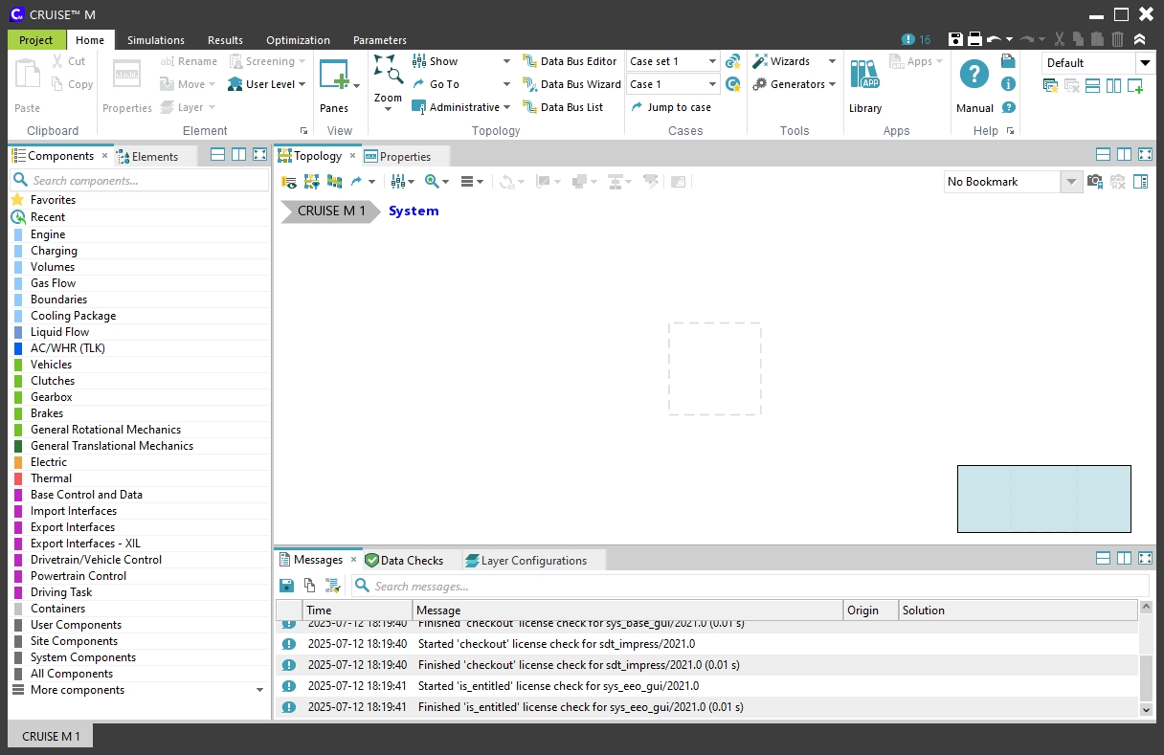The image size is (1164, 755).
Task: Click the topology overview minimap thumbnail
Action: click(1043, 499)
